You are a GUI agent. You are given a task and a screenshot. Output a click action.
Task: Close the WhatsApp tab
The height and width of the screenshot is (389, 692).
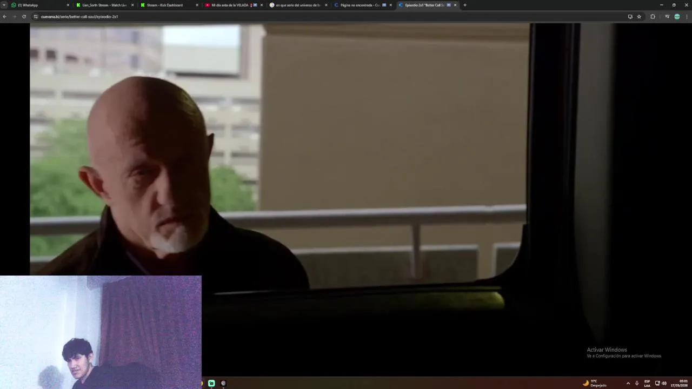(68, 5)
